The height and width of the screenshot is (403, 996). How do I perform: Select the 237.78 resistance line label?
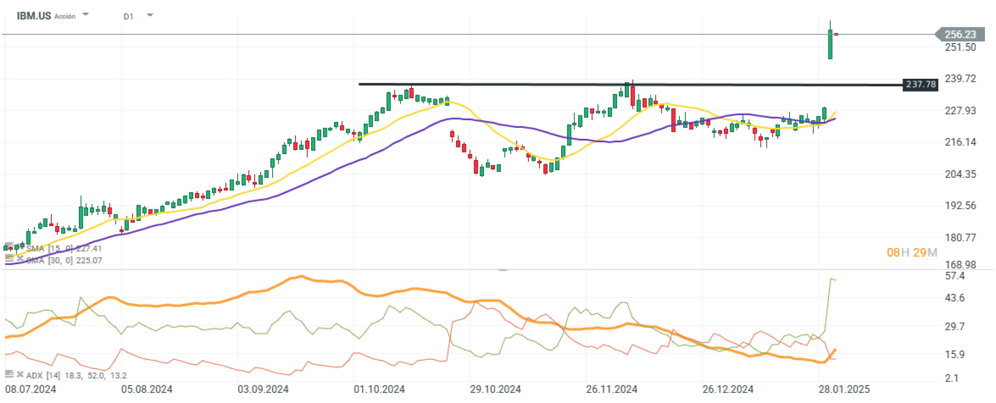tap(921, 85)
